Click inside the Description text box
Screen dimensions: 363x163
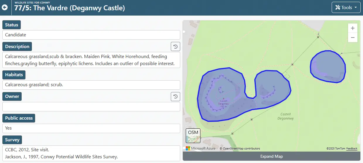click(91, 60)
